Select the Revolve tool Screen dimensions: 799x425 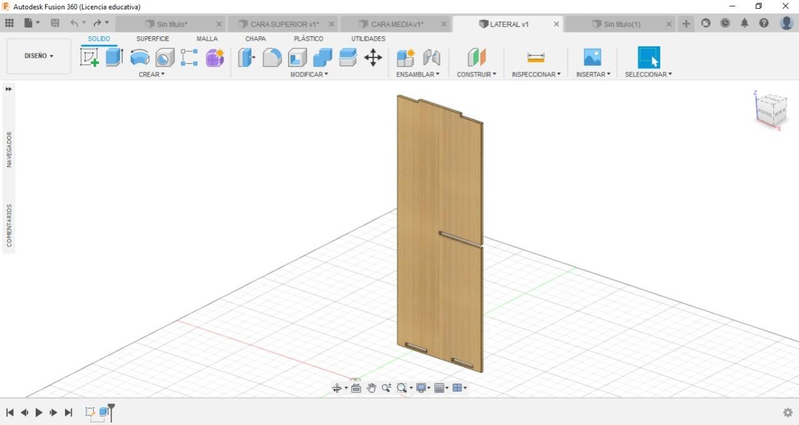pyautogui.click(x=139, y=57)
